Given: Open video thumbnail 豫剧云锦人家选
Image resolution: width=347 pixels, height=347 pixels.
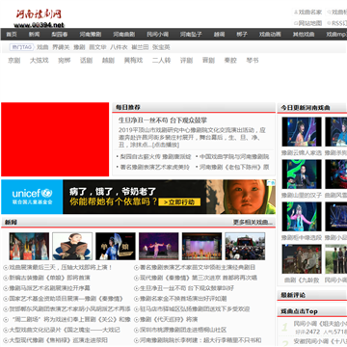Looking at the screenshot, I should [302, 132].
